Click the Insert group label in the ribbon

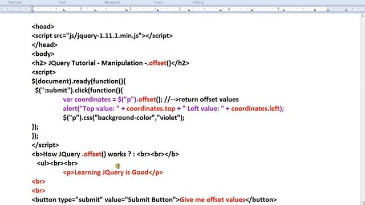click(x=159, y=2)
